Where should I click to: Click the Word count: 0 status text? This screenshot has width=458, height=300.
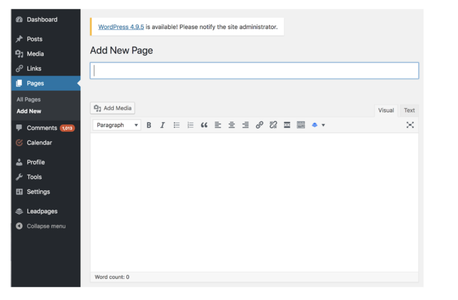(x=112, y=277)
